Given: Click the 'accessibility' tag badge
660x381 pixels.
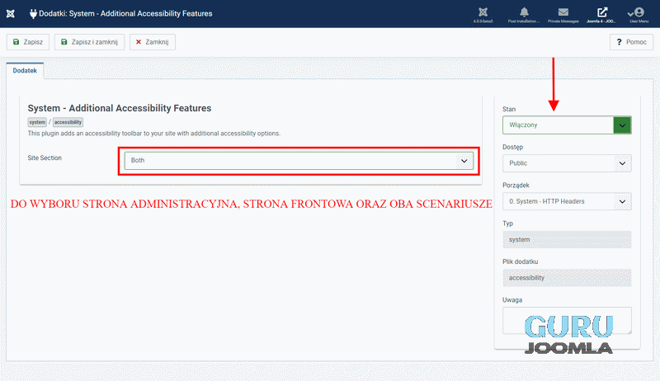Looking at the screenshot, I should pos(68,122).
